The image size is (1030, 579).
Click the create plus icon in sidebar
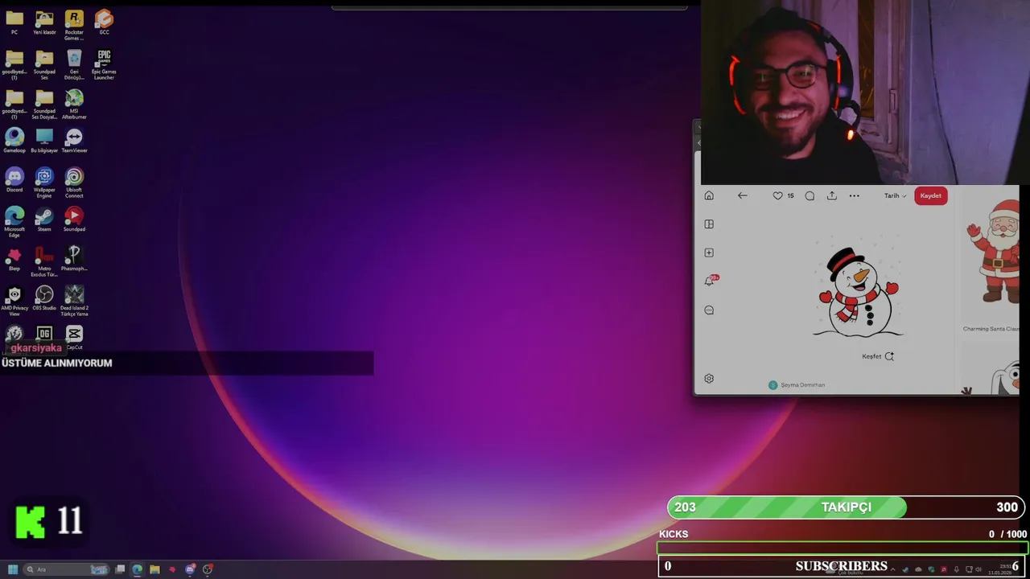click(x=709, y=253)
